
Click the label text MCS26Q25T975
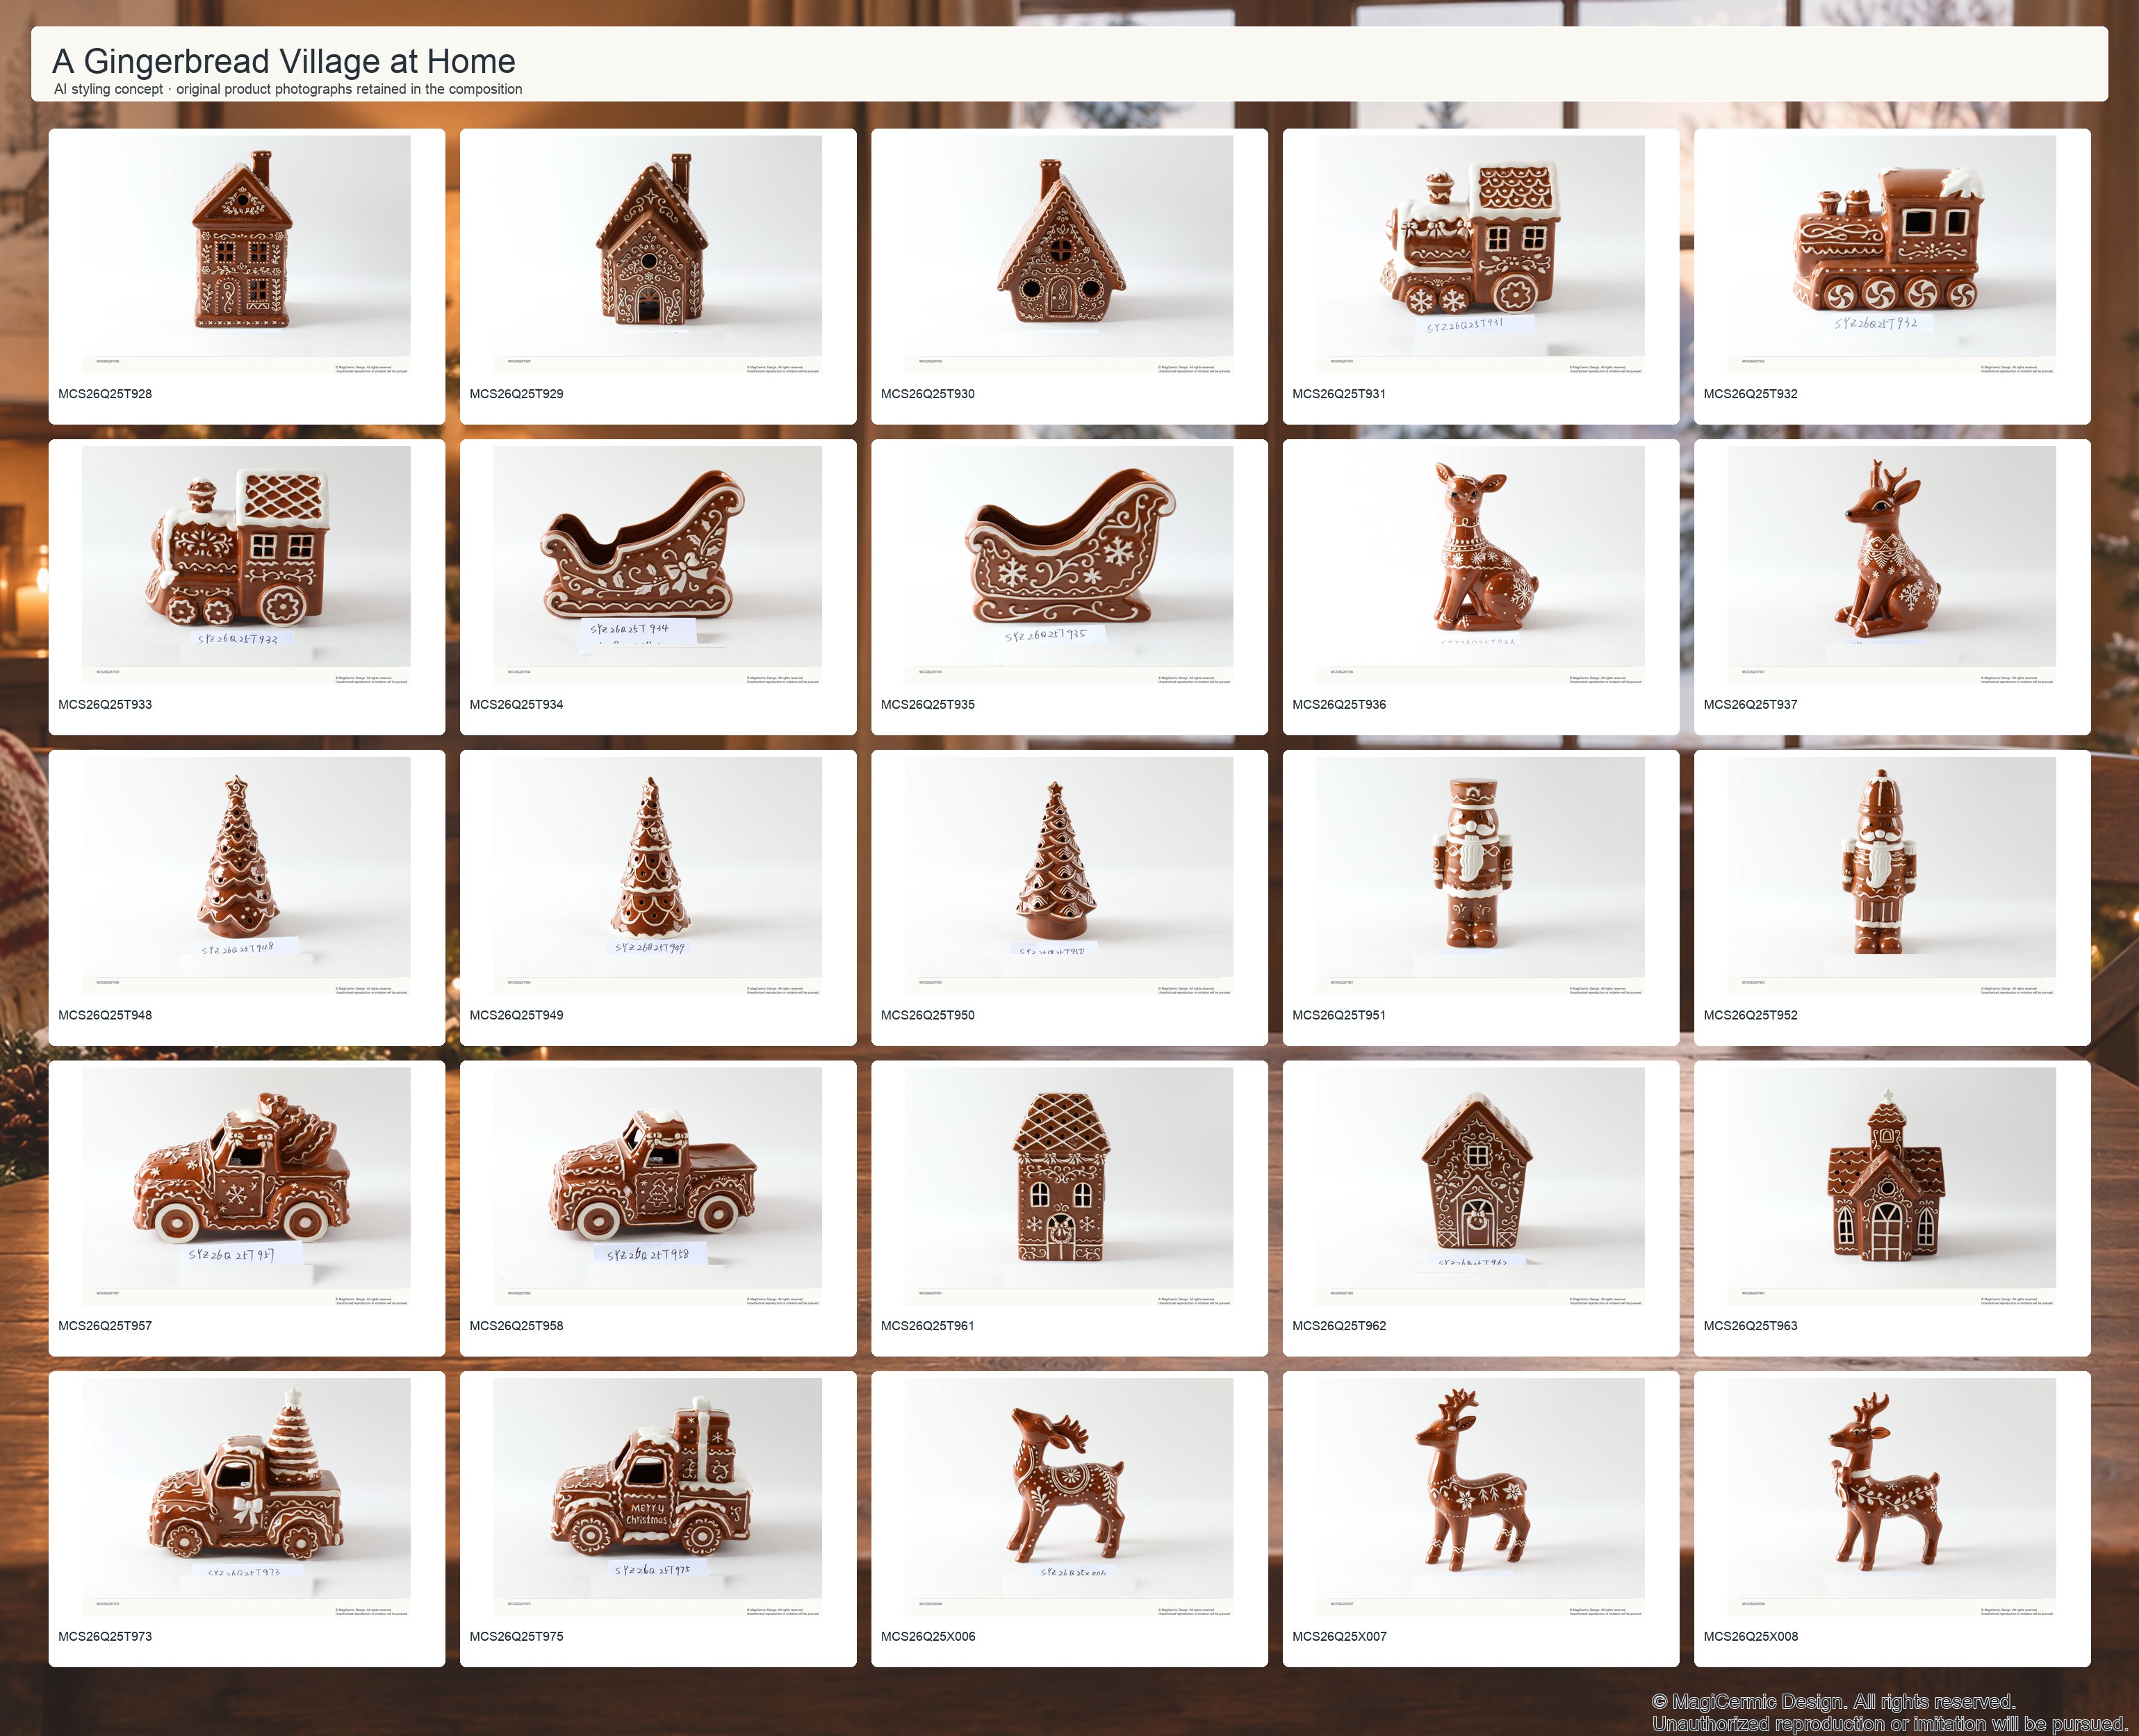516,1637
